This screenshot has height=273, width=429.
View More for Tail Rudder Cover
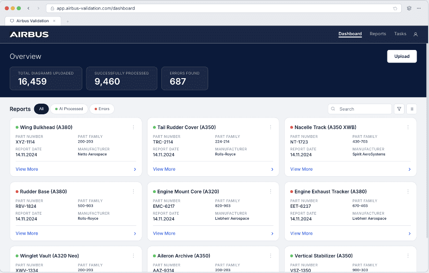164,169
